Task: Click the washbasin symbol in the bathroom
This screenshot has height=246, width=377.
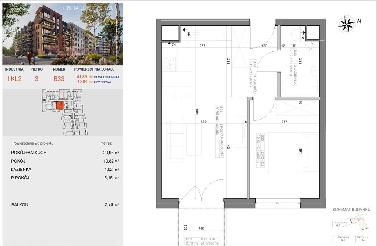Action: [315, 69]
